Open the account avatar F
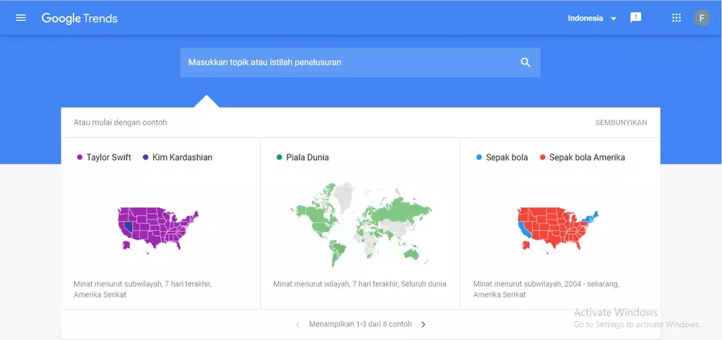 [x=702, y=18]
